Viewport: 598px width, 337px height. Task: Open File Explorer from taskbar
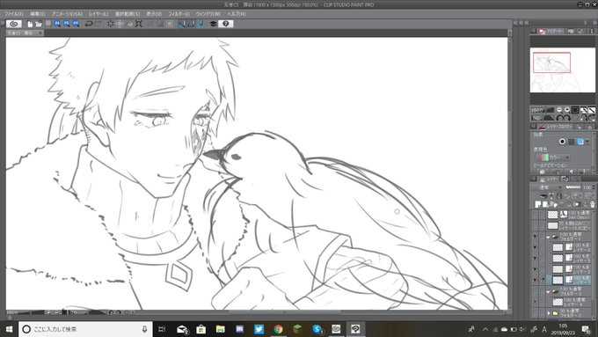[x=220, y=329]
